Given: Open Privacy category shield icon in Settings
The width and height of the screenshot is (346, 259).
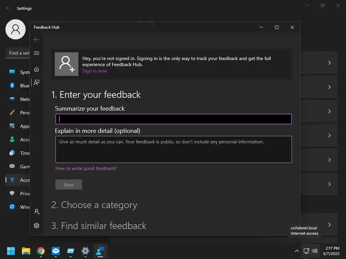Looking at the screenshot, I should tap(12, 193).
